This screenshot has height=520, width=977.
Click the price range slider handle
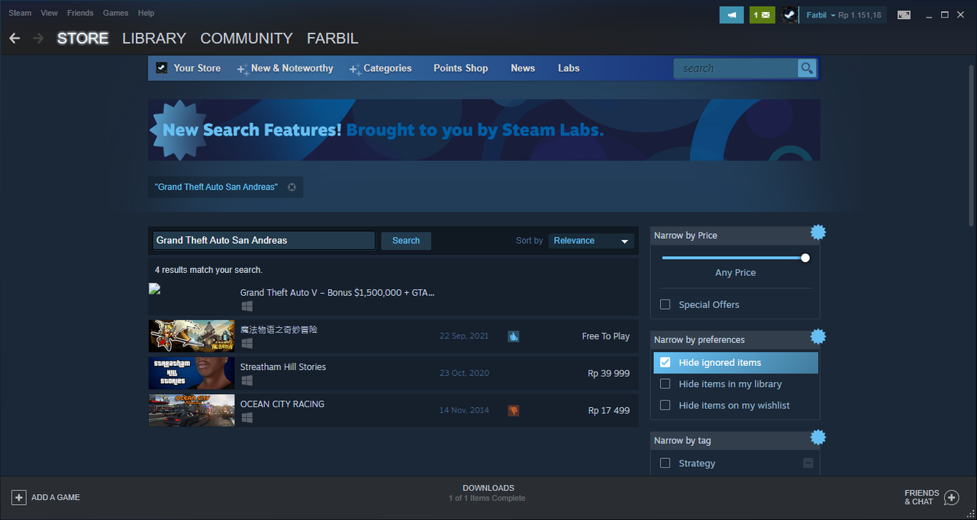pyautogui.click(x=804, y=258)
